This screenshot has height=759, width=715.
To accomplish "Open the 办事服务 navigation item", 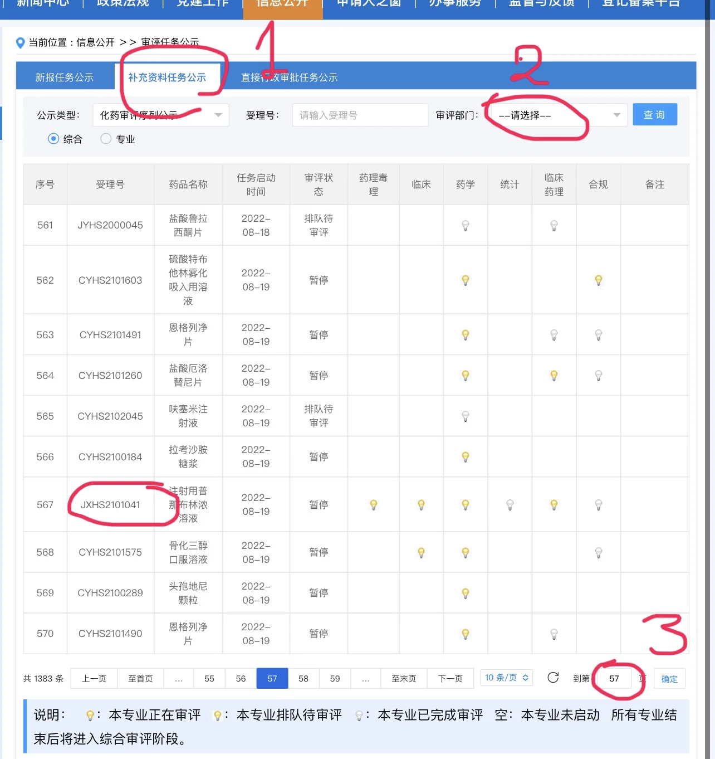I will tap(455, 6).
